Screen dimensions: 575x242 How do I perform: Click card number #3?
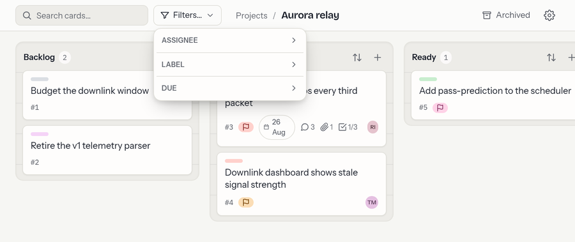[229, 127]
